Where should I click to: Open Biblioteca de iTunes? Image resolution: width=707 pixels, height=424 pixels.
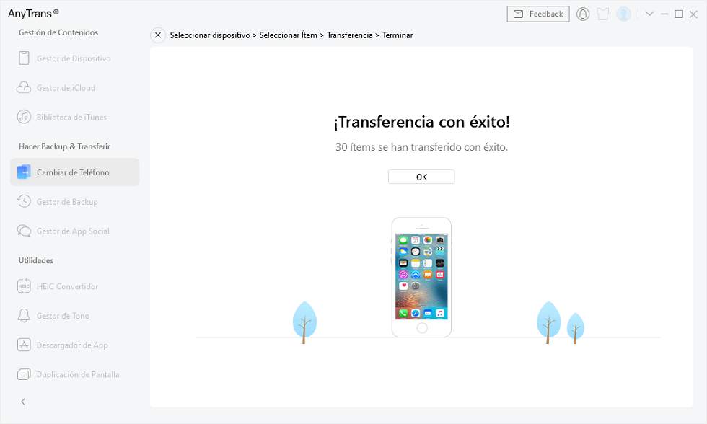click(x=74, y=117)
